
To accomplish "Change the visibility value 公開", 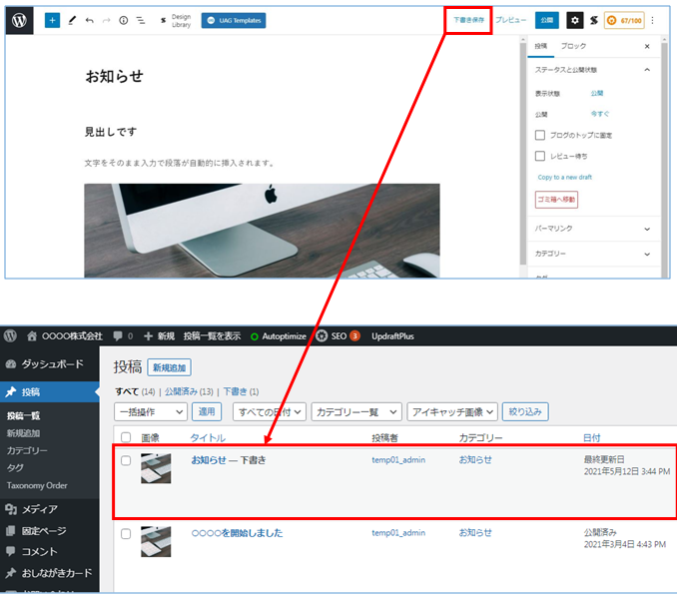I will coord(597,93).
